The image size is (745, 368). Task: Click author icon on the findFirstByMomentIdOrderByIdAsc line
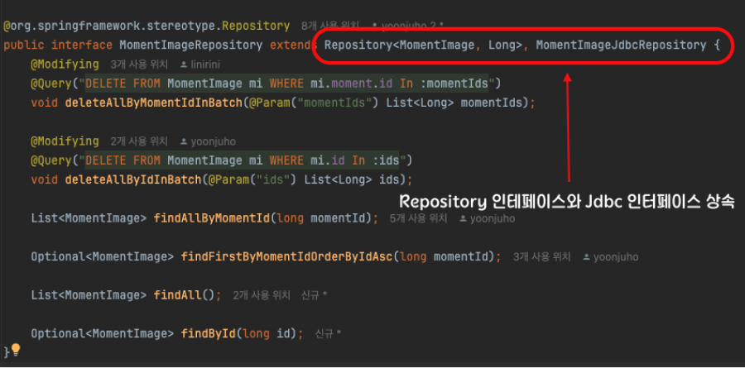[586, 257]
